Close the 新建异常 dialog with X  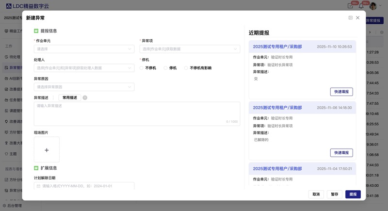tap(358, 17)
